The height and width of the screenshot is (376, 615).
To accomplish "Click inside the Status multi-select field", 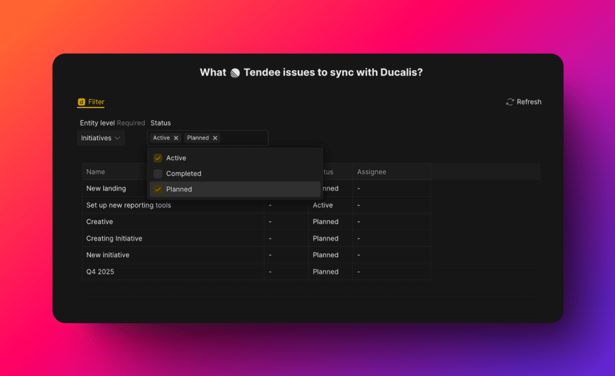I will 243,138.
